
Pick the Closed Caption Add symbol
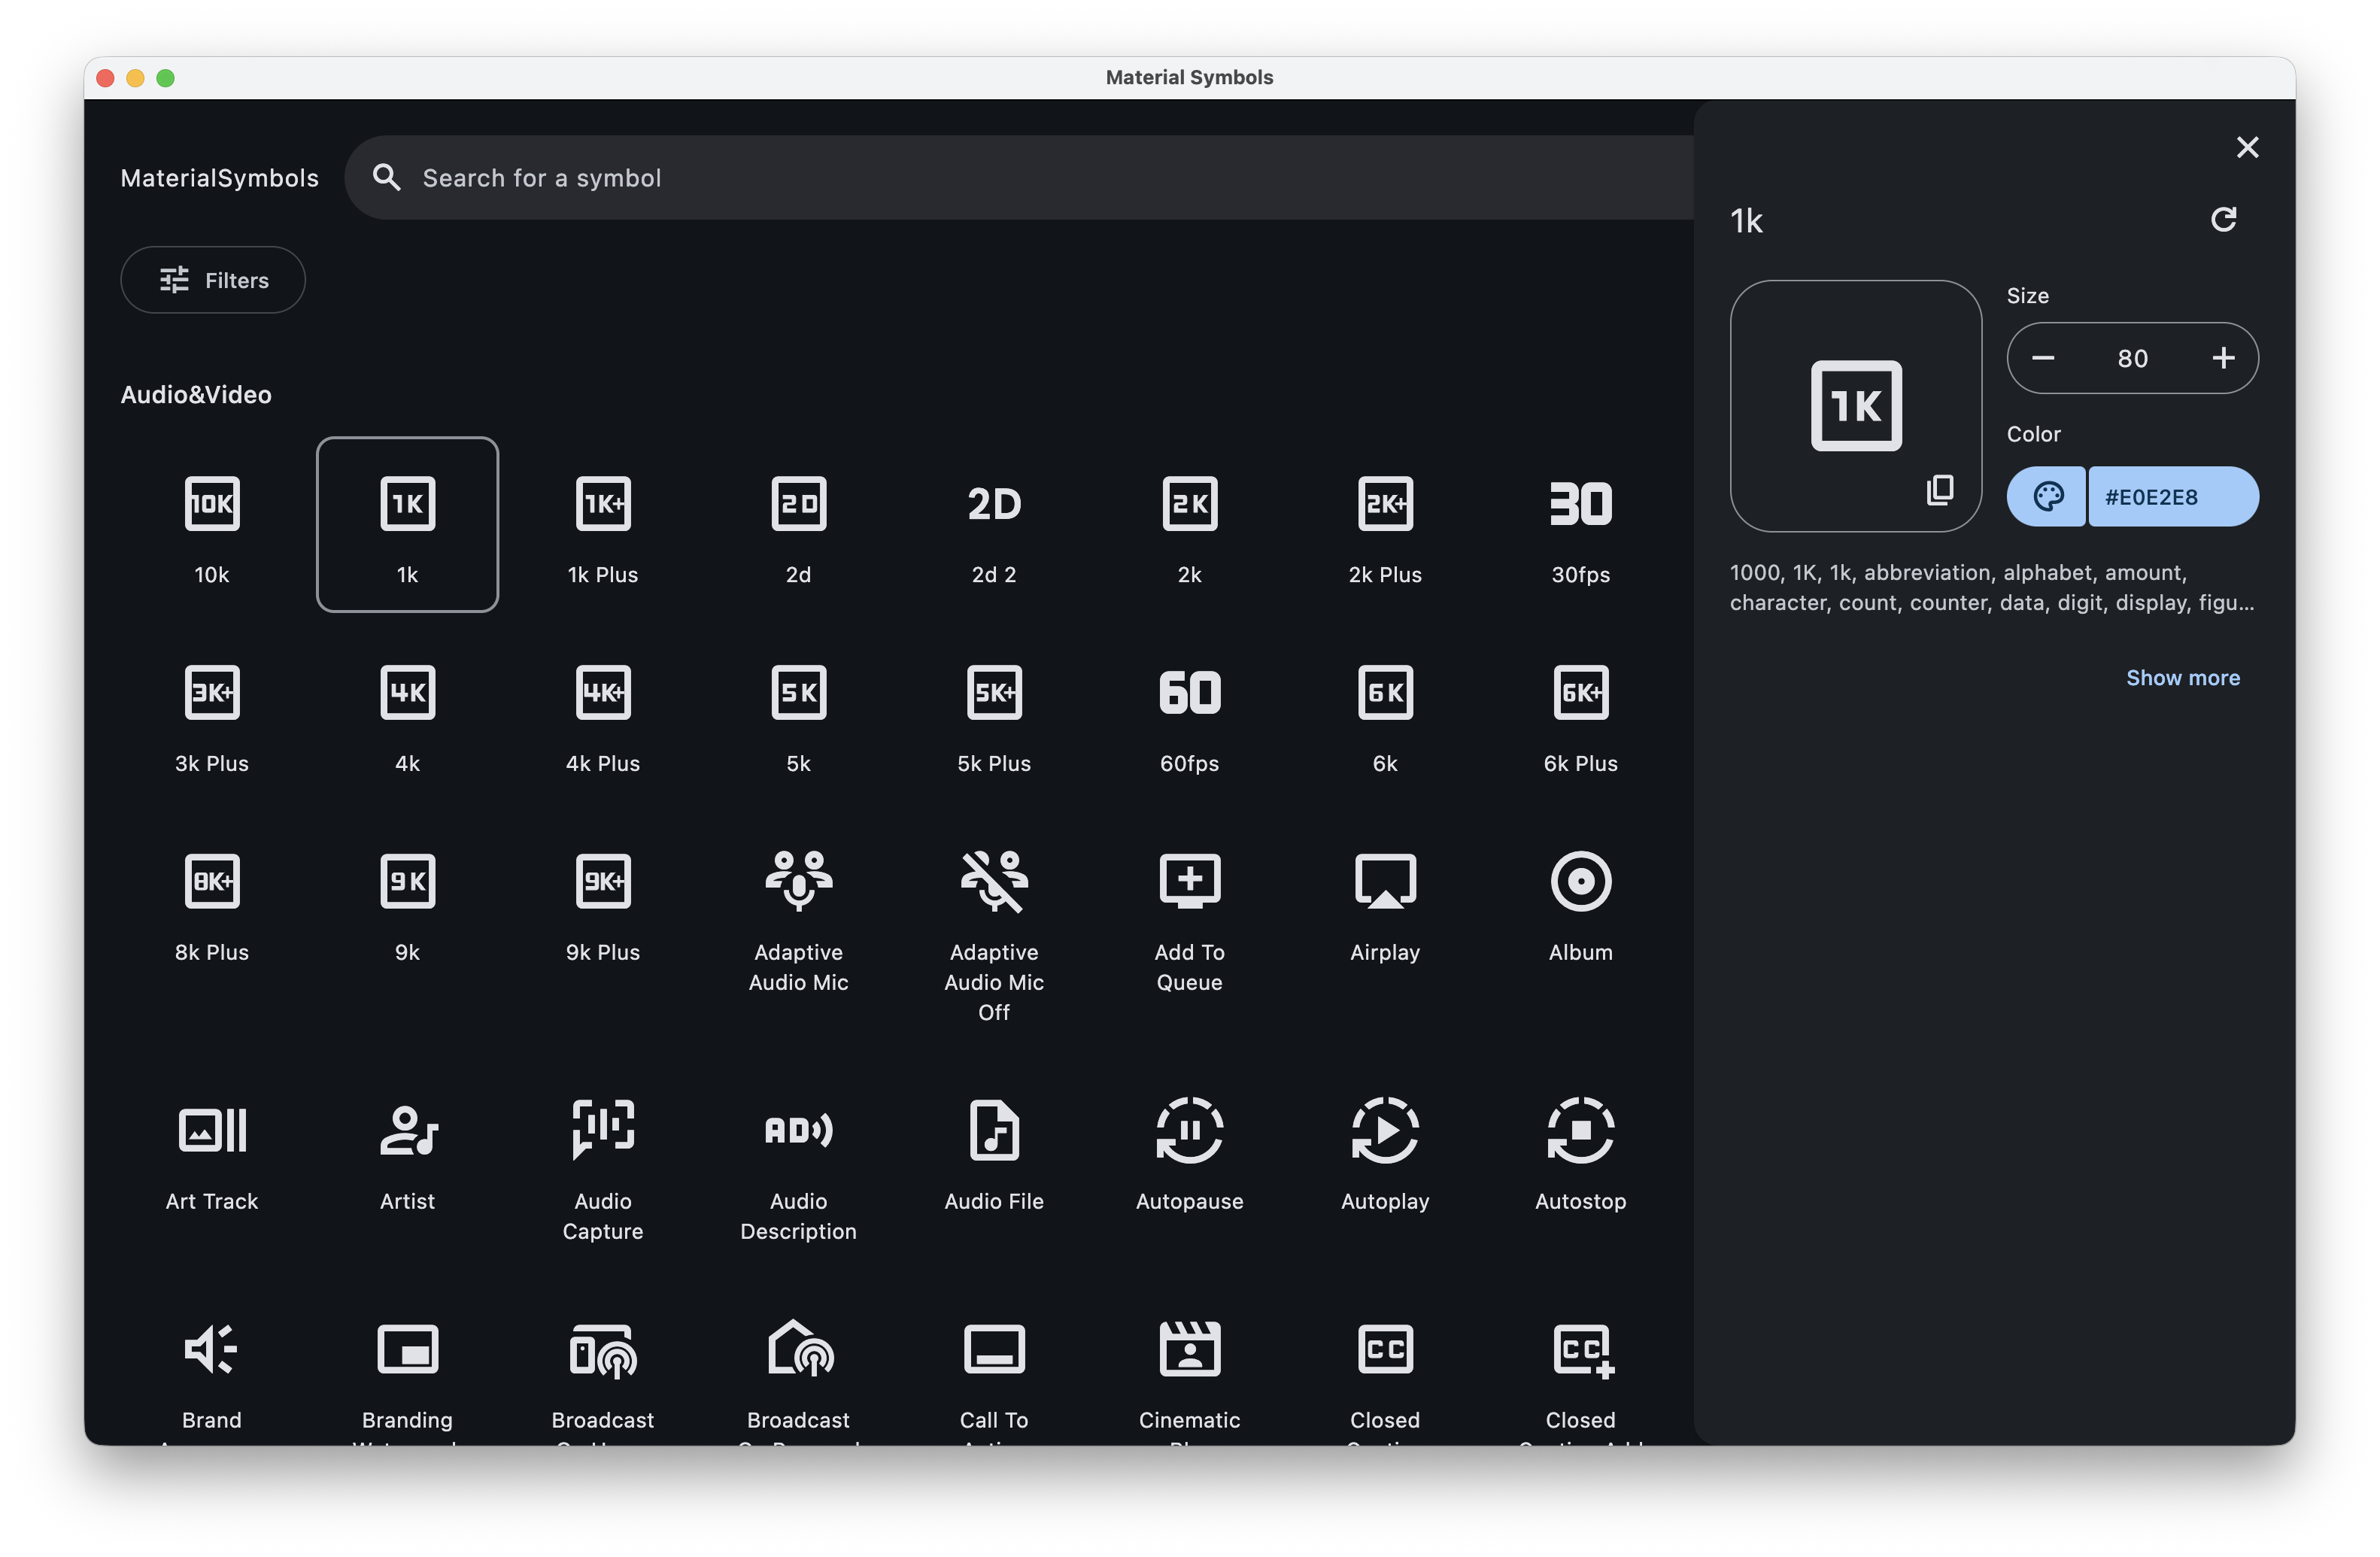pyautogui.click(x=1580, y=1365)
